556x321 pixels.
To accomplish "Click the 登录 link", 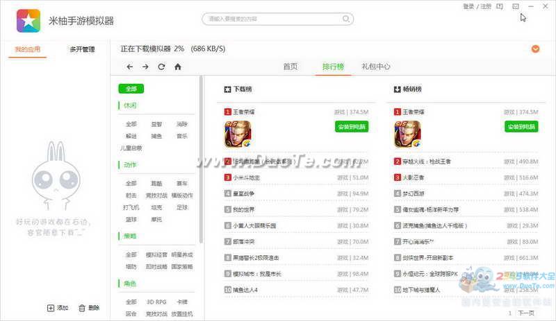I will (x=468, y=6).
